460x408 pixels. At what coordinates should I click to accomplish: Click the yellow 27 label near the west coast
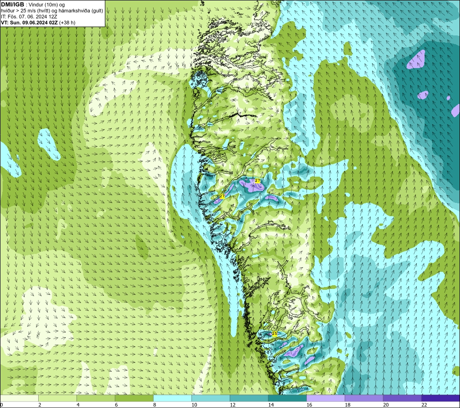(x=222, y=196)
